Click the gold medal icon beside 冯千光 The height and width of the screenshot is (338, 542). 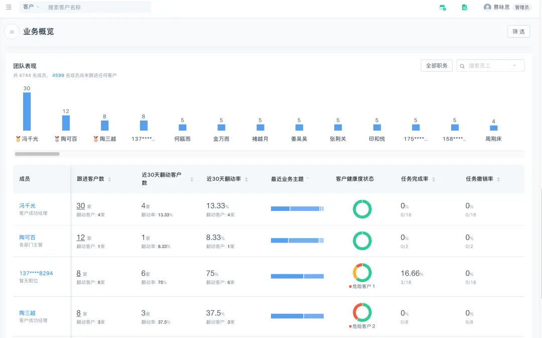coord(18,139)
